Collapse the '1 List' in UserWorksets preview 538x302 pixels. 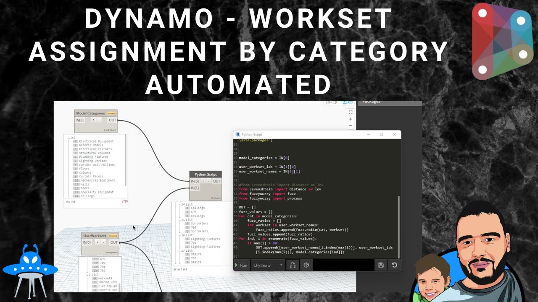click(x=87, y=275)
